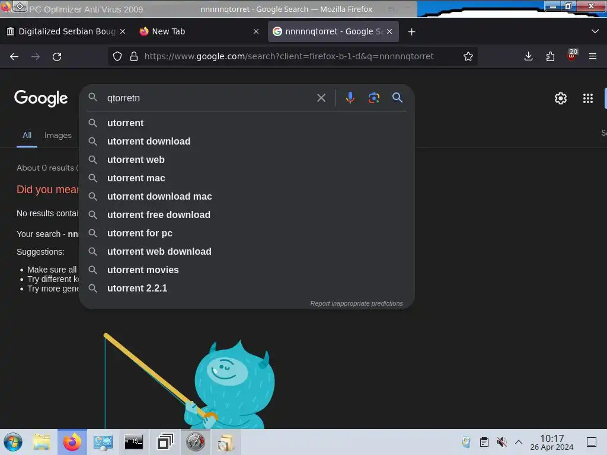Bookmark this page with the star
The height and width of the screenshot is (455, 607).
468,56
